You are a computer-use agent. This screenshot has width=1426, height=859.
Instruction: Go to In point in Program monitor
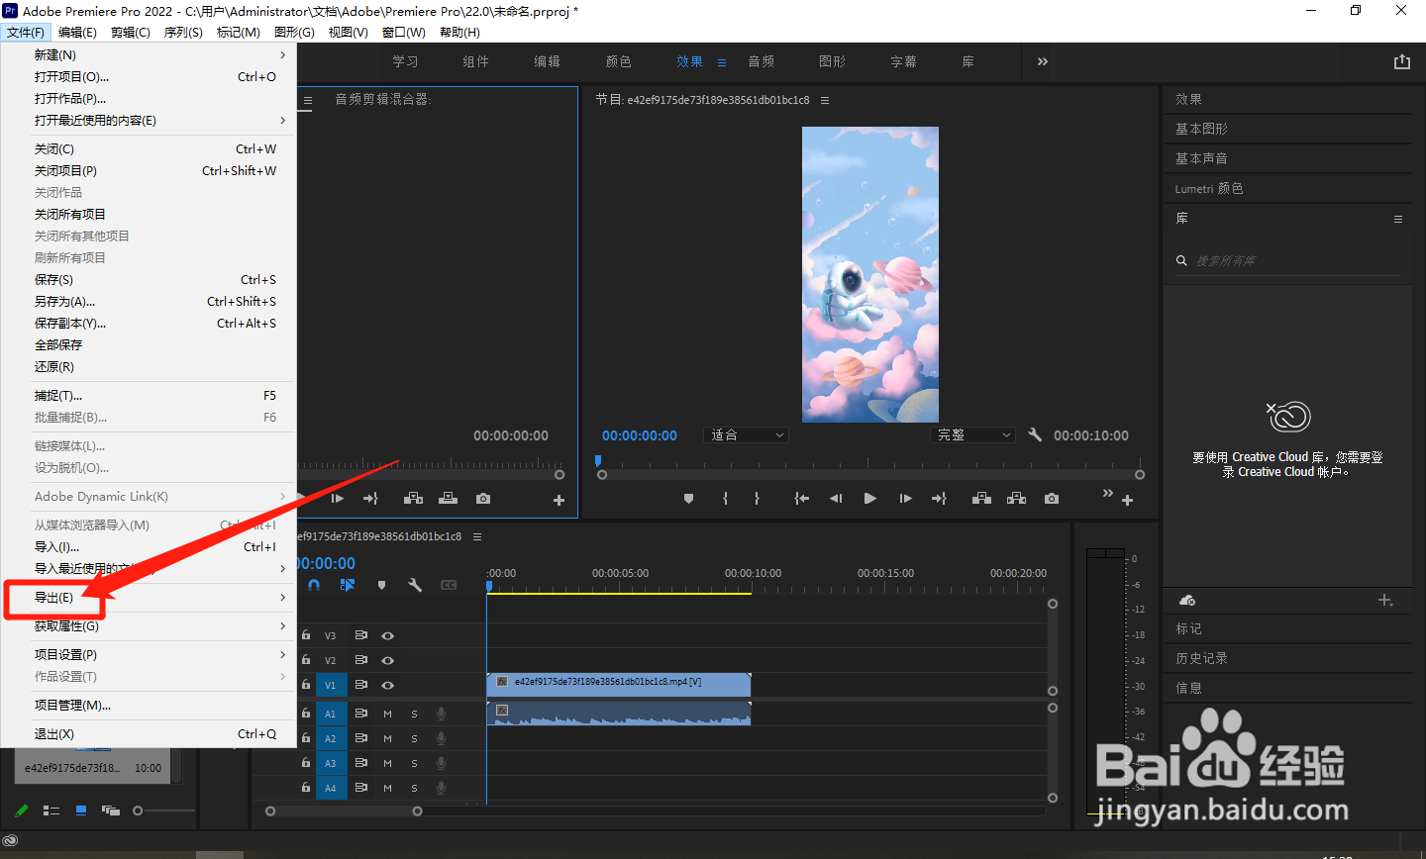pyautogui.click(x=802, y=499)
